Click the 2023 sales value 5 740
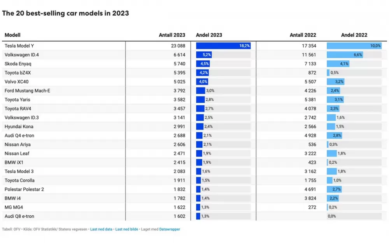 (x=179, y=64)
